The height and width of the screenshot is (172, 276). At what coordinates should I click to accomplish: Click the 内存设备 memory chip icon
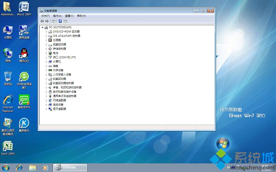(x=50, y=70)
